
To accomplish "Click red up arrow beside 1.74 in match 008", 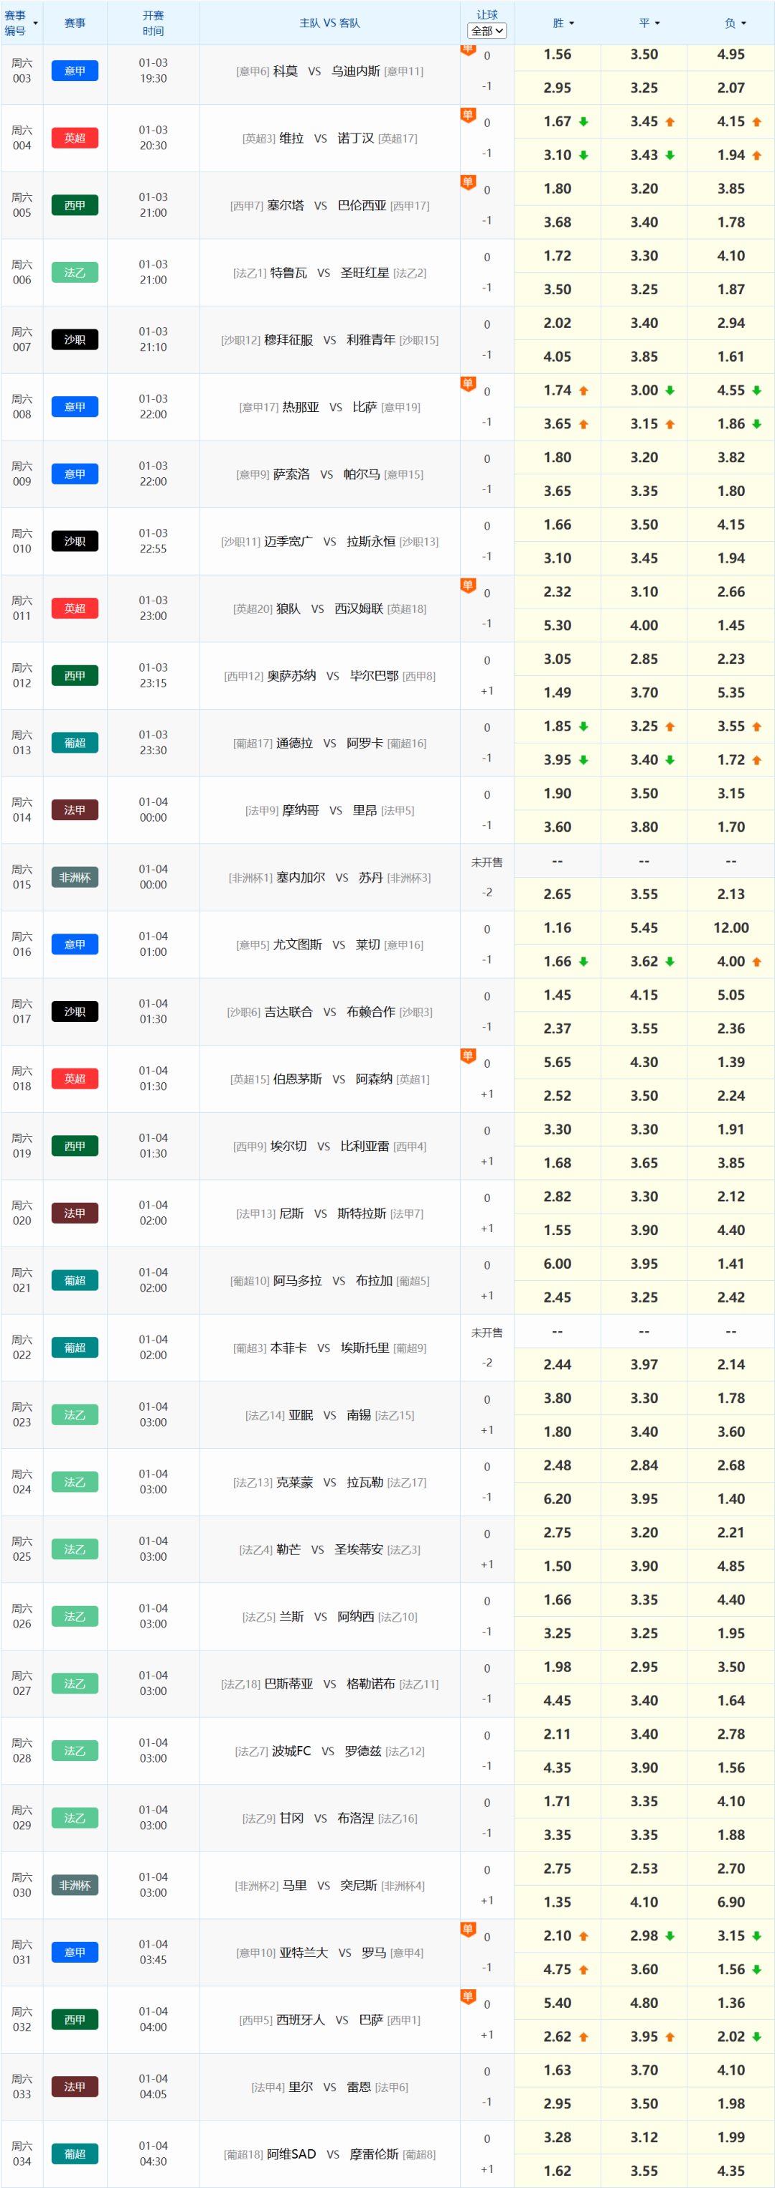I will (x=584, y=390).
